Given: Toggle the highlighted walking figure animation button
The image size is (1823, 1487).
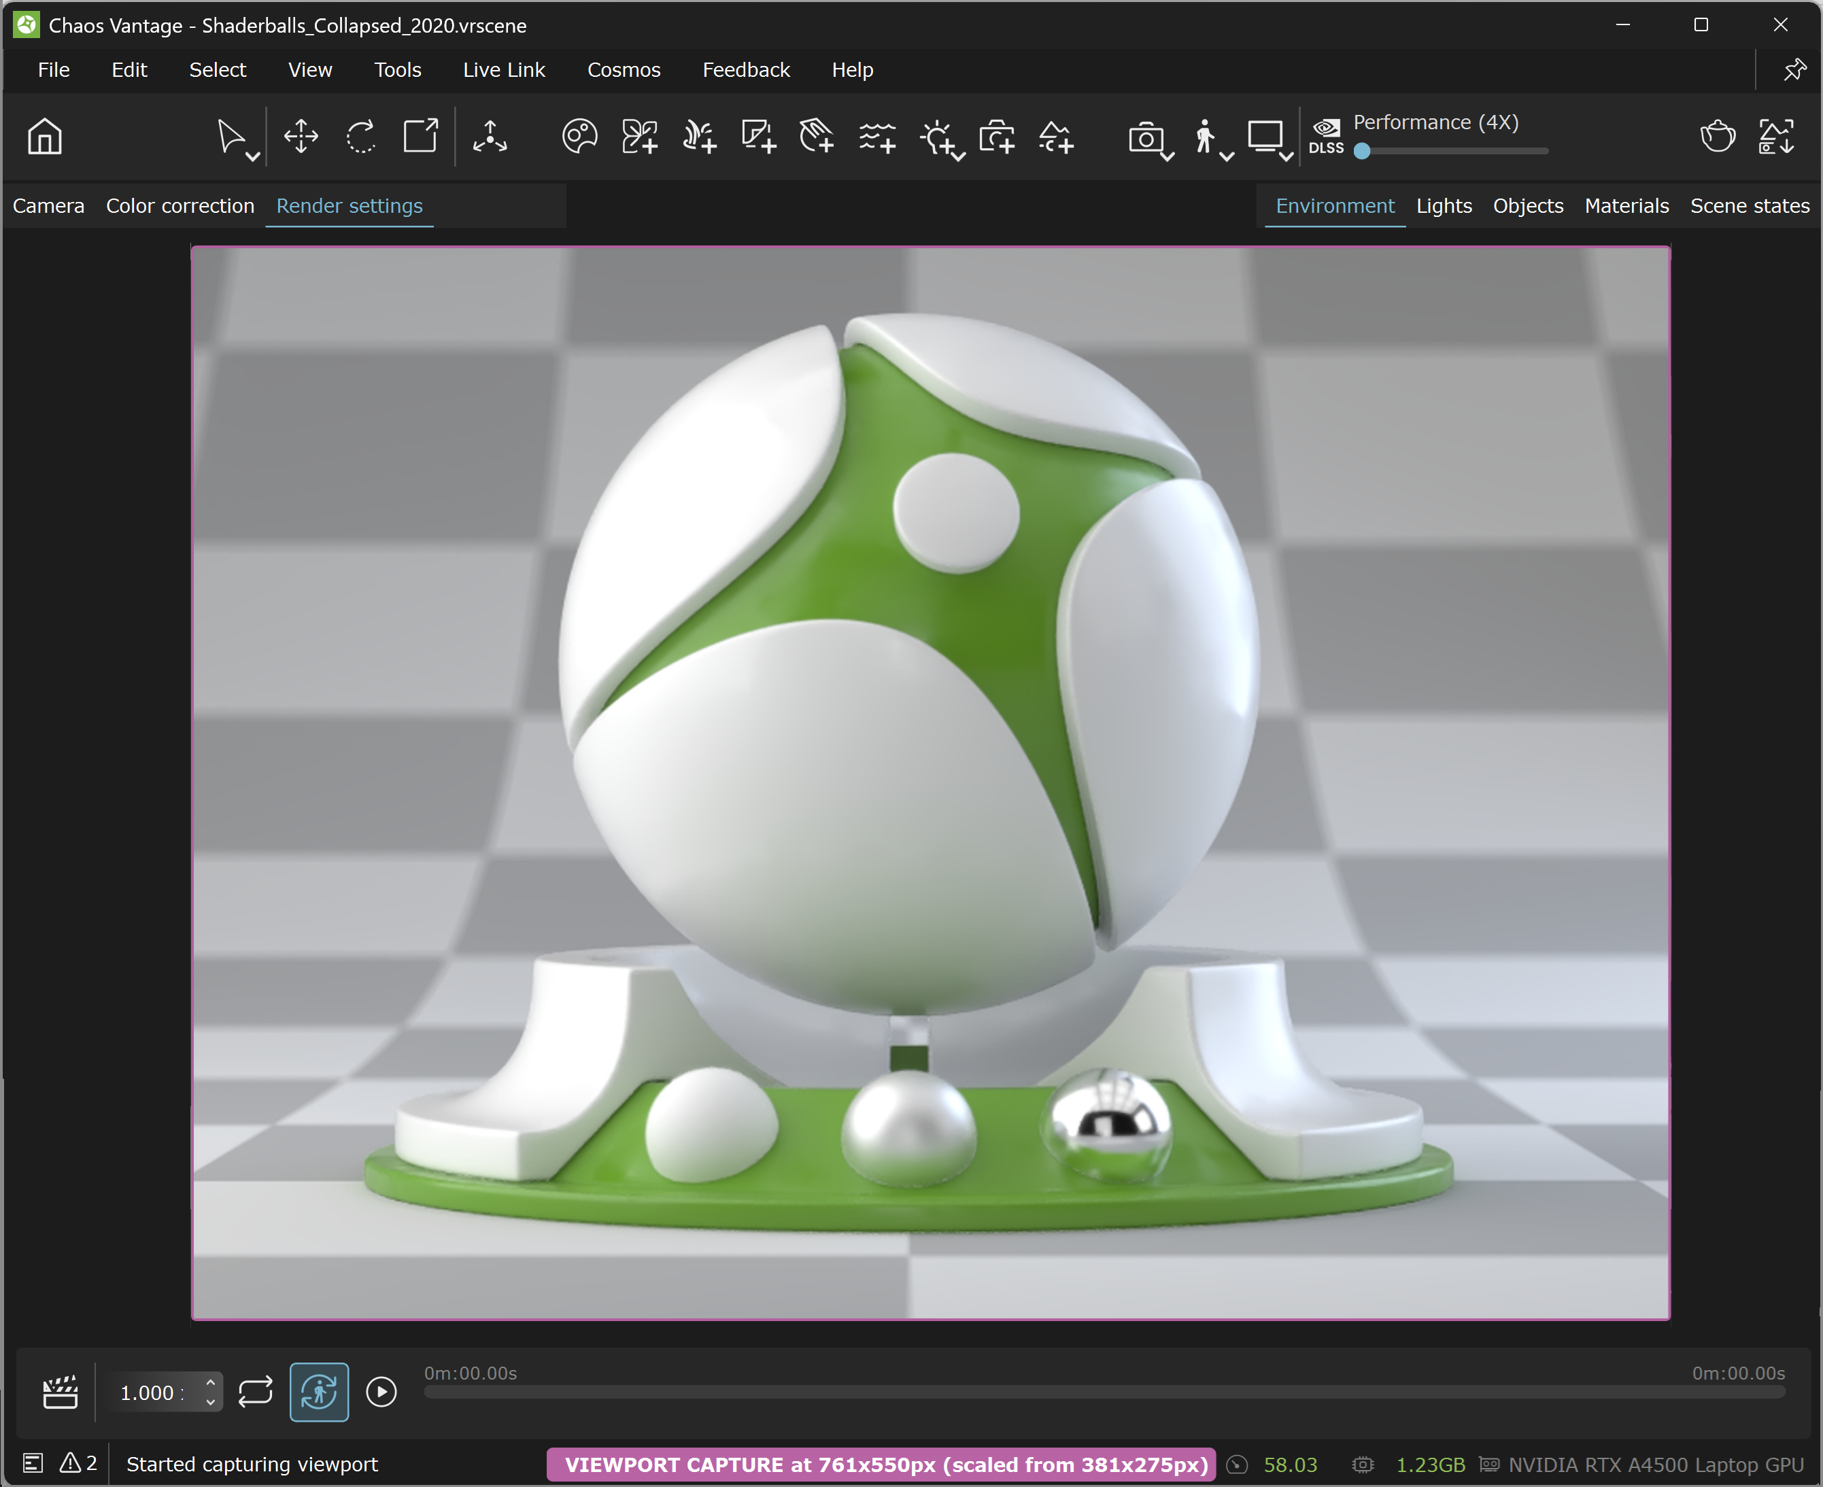Looking at the screenshot, I should click(x=319, y=1392).
